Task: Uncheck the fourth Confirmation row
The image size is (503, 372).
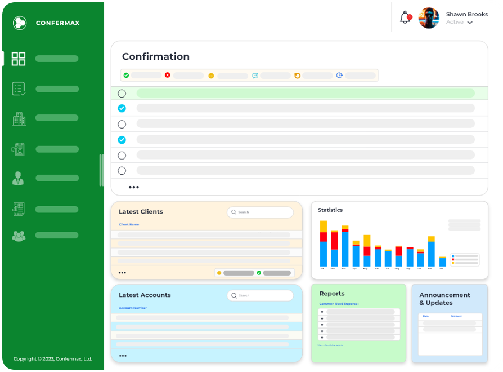Action: (122, 140)
